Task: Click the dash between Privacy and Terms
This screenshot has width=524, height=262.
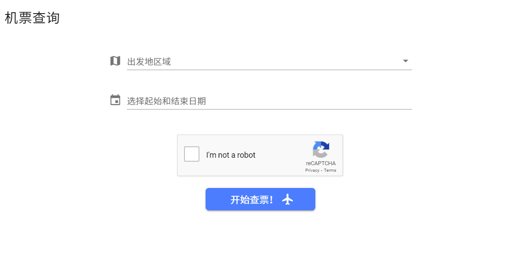Action: tap(322, 171)
